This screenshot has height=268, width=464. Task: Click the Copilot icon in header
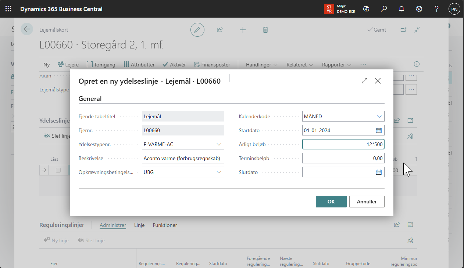366,9
